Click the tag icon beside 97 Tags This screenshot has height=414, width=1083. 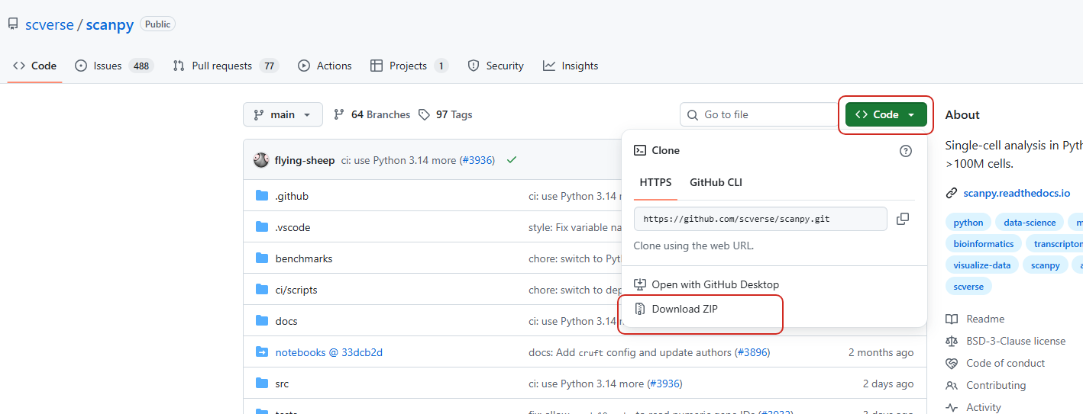(x=425, y=114)
